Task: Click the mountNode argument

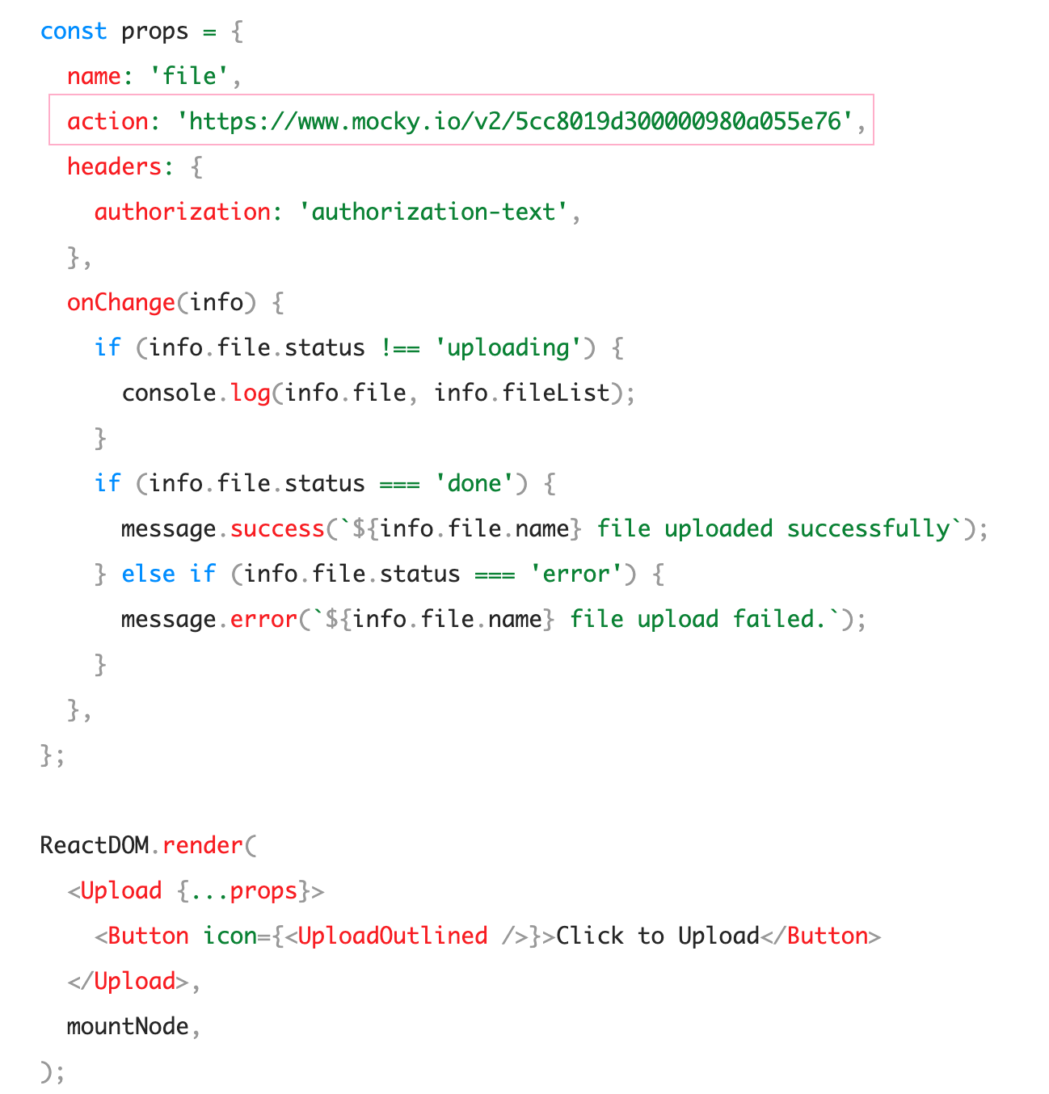Action: pos(128,1026)
